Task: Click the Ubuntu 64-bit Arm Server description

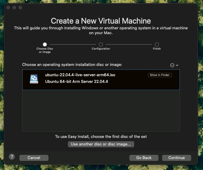Action: 76,81
